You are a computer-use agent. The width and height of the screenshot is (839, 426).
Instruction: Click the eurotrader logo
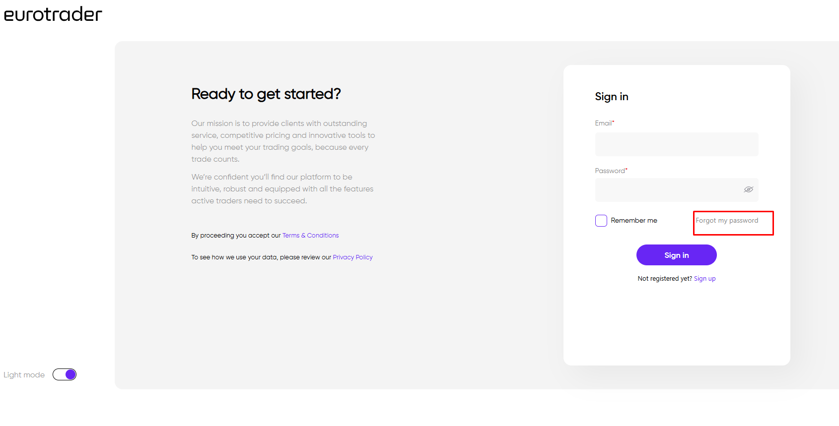(53, 14)
